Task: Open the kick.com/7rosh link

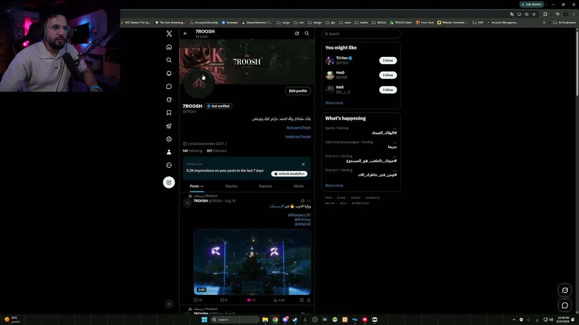Action: tap(299, 128)
